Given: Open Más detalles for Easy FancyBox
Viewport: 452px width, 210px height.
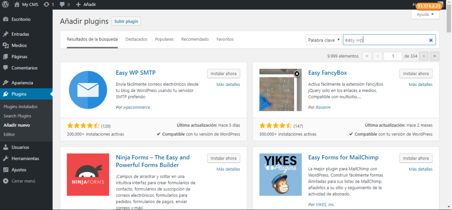Looking at the screenshot, I should 421,84.
